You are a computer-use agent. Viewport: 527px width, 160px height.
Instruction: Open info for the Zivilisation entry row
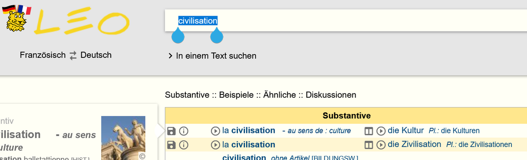pos(184,145)
